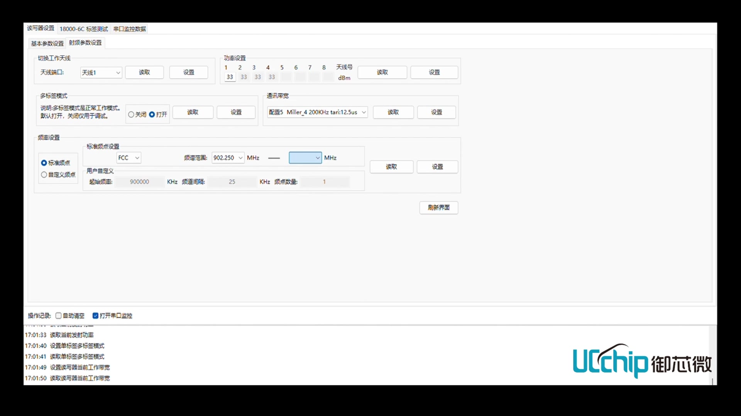Screen dimensions: 741x416
Task: Expand the 天线端口 dropdown showing 天线1
Action: pyautogui.click(x=101, y=72)
